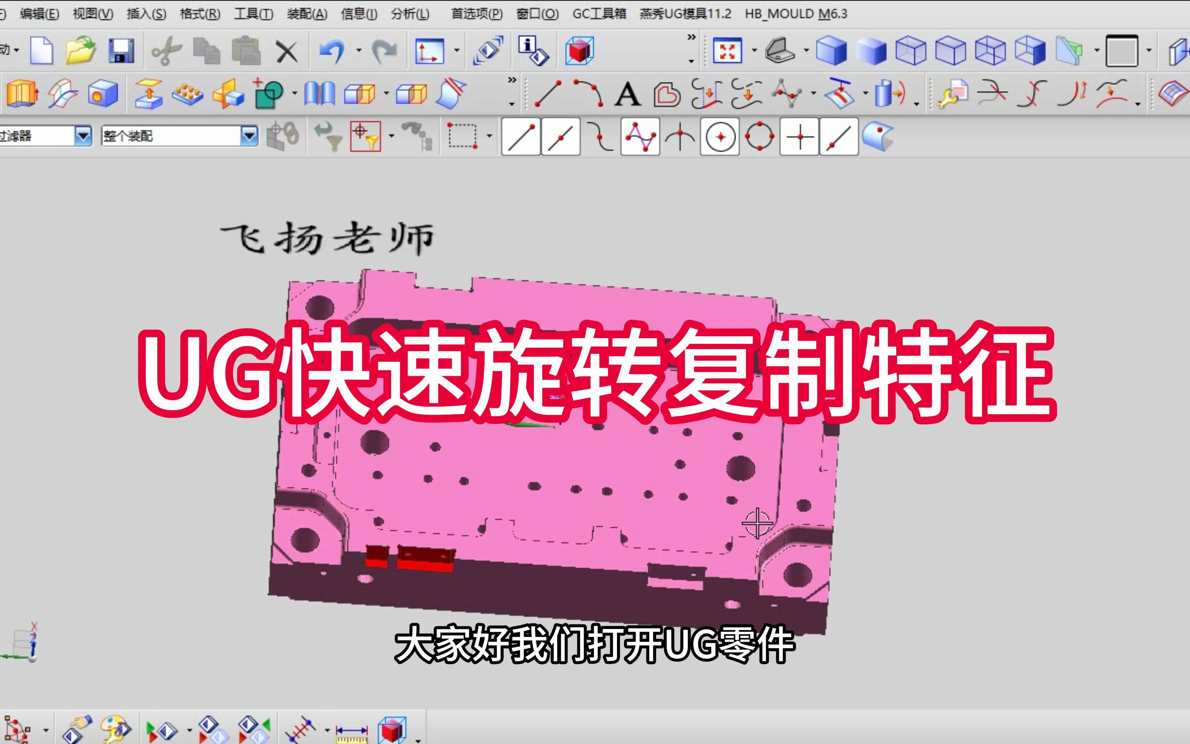Save the current part
Screen dimensions: 1190x744
click(121, 51)
